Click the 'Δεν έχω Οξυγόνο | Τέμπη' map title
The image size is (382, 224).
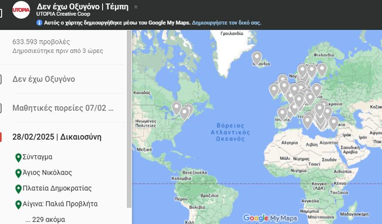coord(83,7)
